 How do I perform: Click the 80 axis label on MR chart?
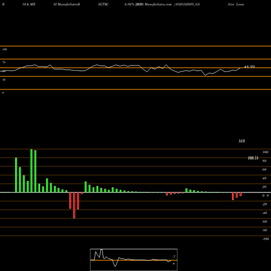(264, 161)
